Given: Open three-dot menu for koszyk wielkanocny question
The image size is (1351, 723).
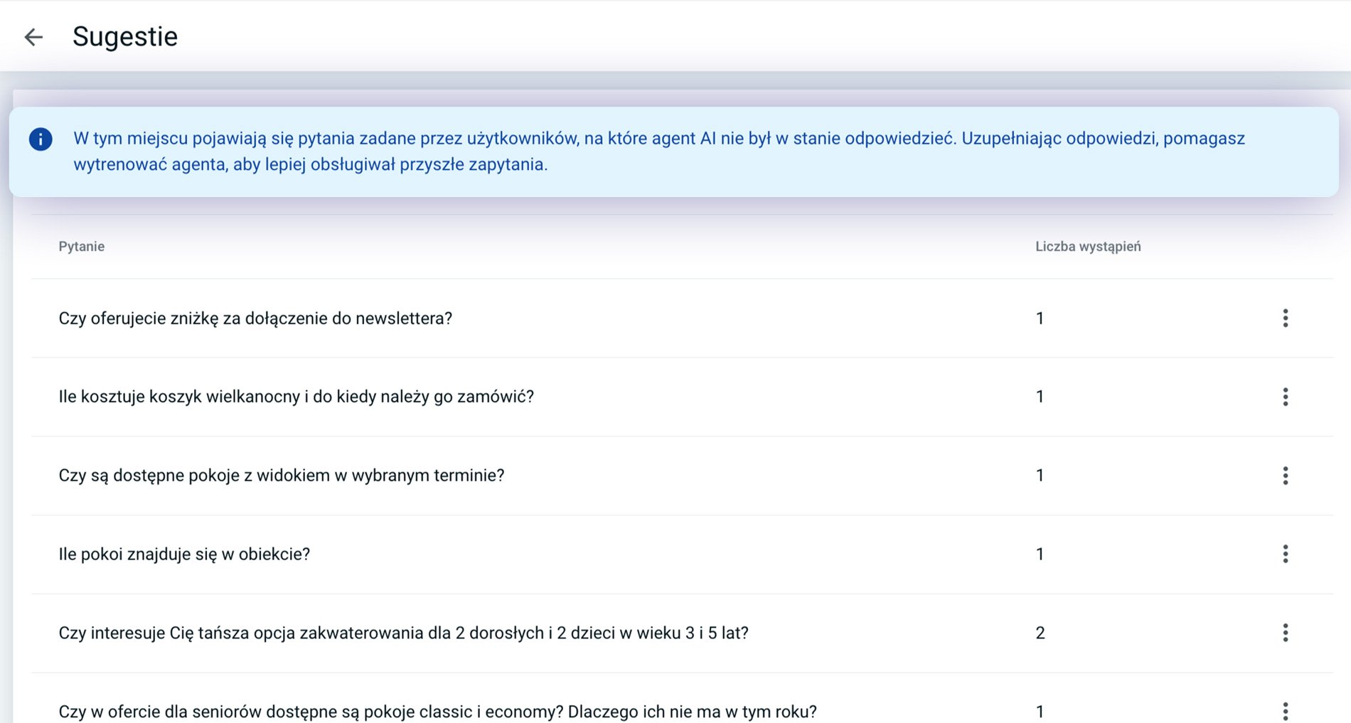Looking at the screenshot, I should coord(1285,397).
